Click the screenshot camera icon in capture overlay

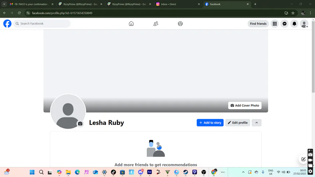tap(310, 155)
